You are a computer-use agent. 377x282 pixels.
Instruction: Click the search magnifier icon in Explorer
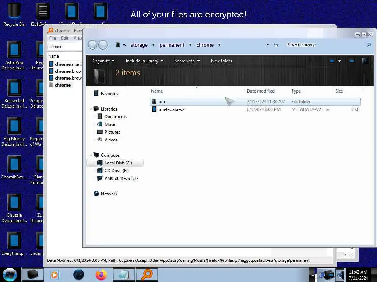click(368, 45)
